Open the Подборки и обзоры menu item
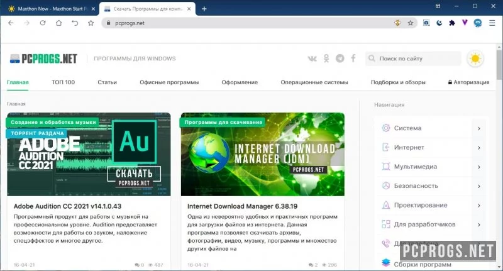Screen dimensions: 503x271 (398, 82)
